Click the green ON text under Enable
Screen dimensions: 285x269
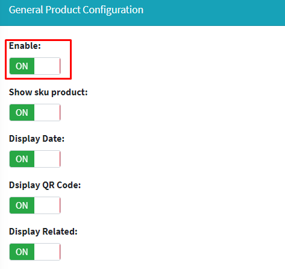coord(22,66)
